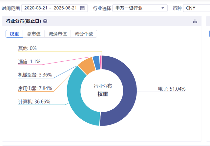Select the 权重 tab
The height and width of the screenshot is (146, 210).
pos(14,34)
